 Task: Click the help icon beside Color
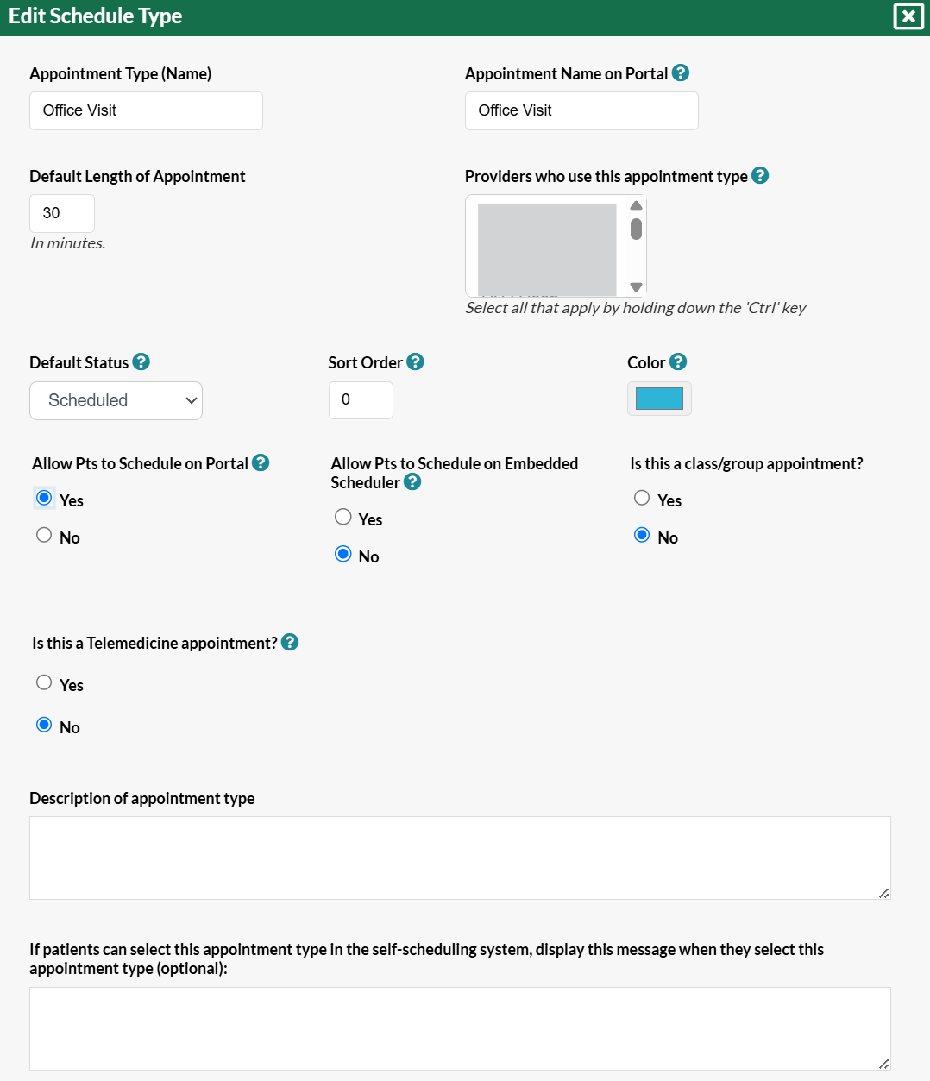pyautogui.click(x=678, y=362)
